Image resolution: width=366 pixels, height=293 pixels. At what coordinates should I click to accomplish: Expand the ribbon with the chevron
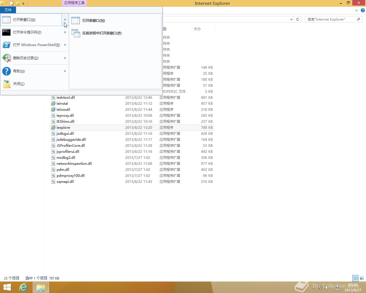pos(357,11)
